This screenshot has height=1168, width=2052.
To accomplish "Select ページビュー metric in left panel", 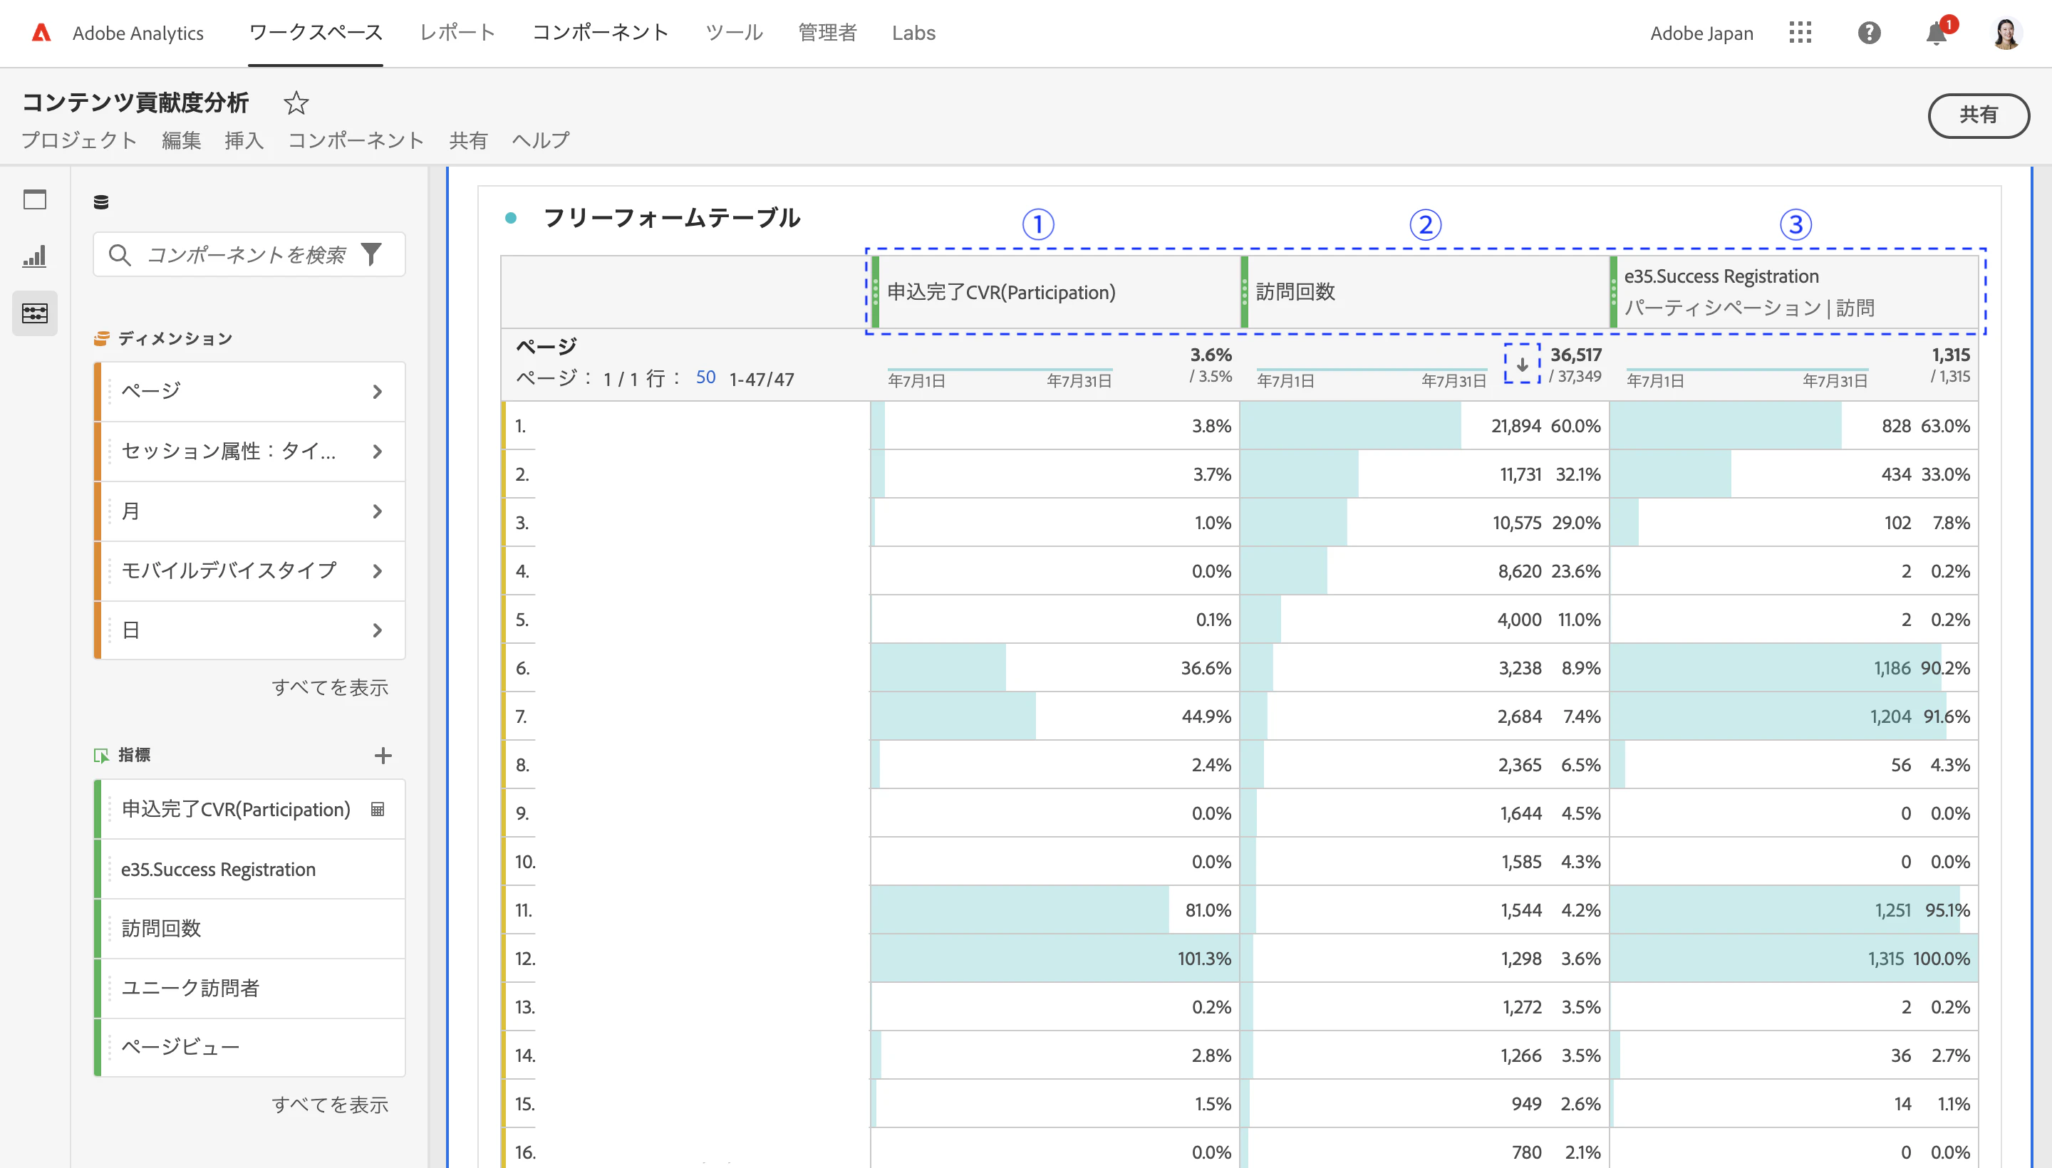I will (249, 1048).
